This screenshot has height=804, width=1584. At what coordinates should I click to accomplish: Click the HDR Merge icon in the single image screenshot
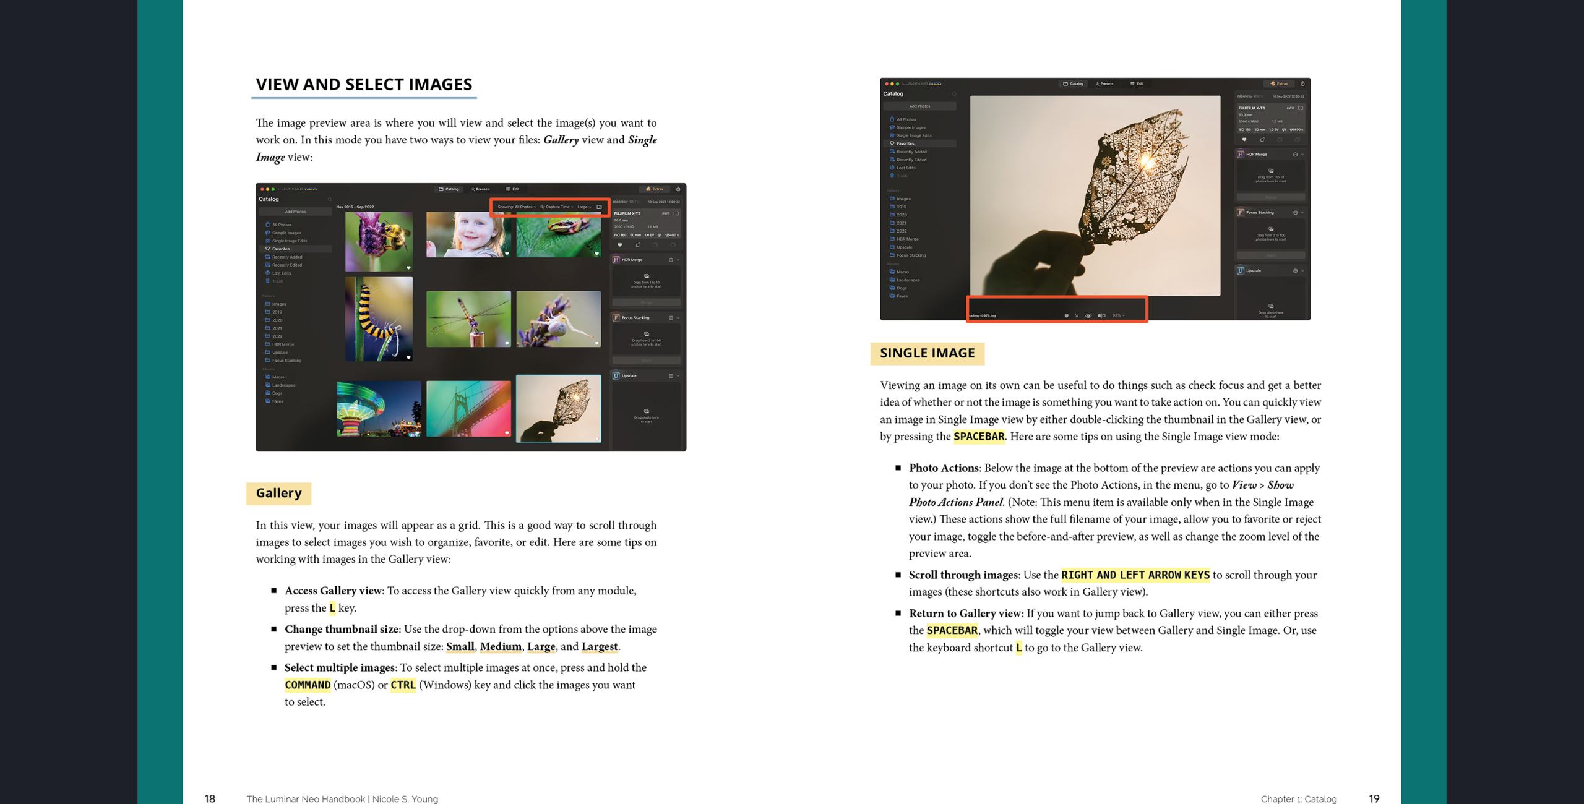pyautogui.click(x=1241, y=155)
